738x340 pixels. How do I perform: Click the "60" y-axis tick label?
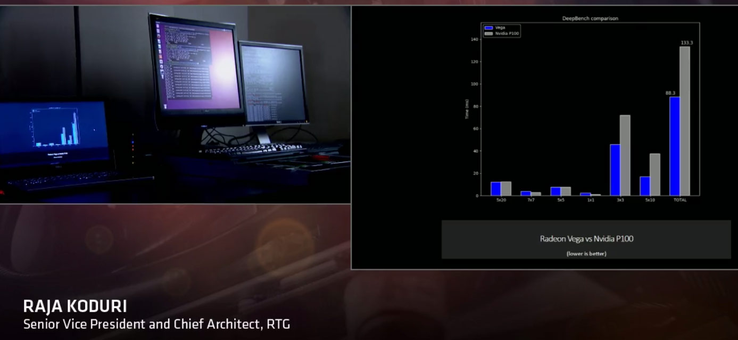point(476,129)
